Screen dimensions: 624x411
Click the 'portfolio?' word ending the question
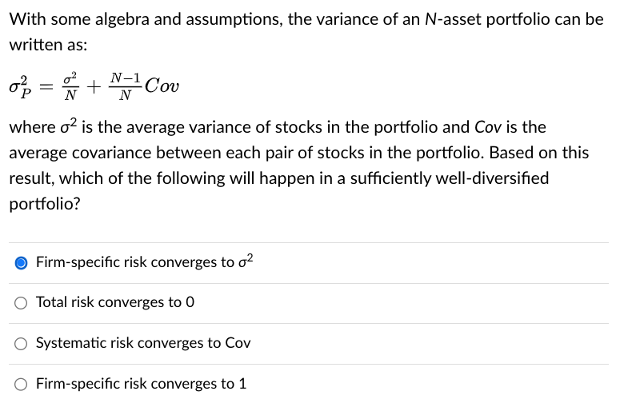(x=45, y=204)
